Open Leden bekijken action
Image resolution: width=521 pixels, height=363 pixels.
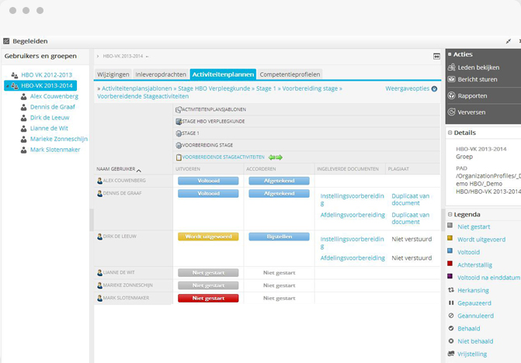(x=478, y=67)
